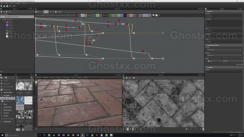Click the Windows Start button
Image resolution: width=244 pixels, height=137 pixels.
2,135
